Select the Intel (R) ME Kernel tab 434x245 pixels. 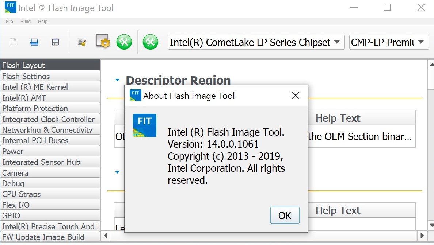50,87
